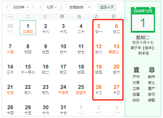This screenshot has height=118, width=163.
Task: Select December 1 艾滋日 date cell
Action: [28, 28]
